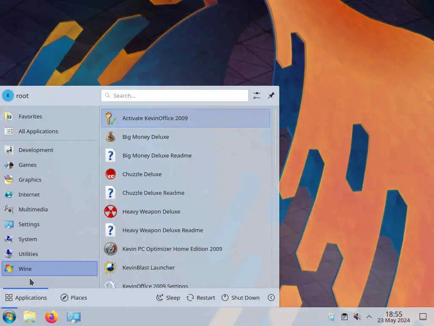Open the configure launcher sliders icon

point(256,96)
